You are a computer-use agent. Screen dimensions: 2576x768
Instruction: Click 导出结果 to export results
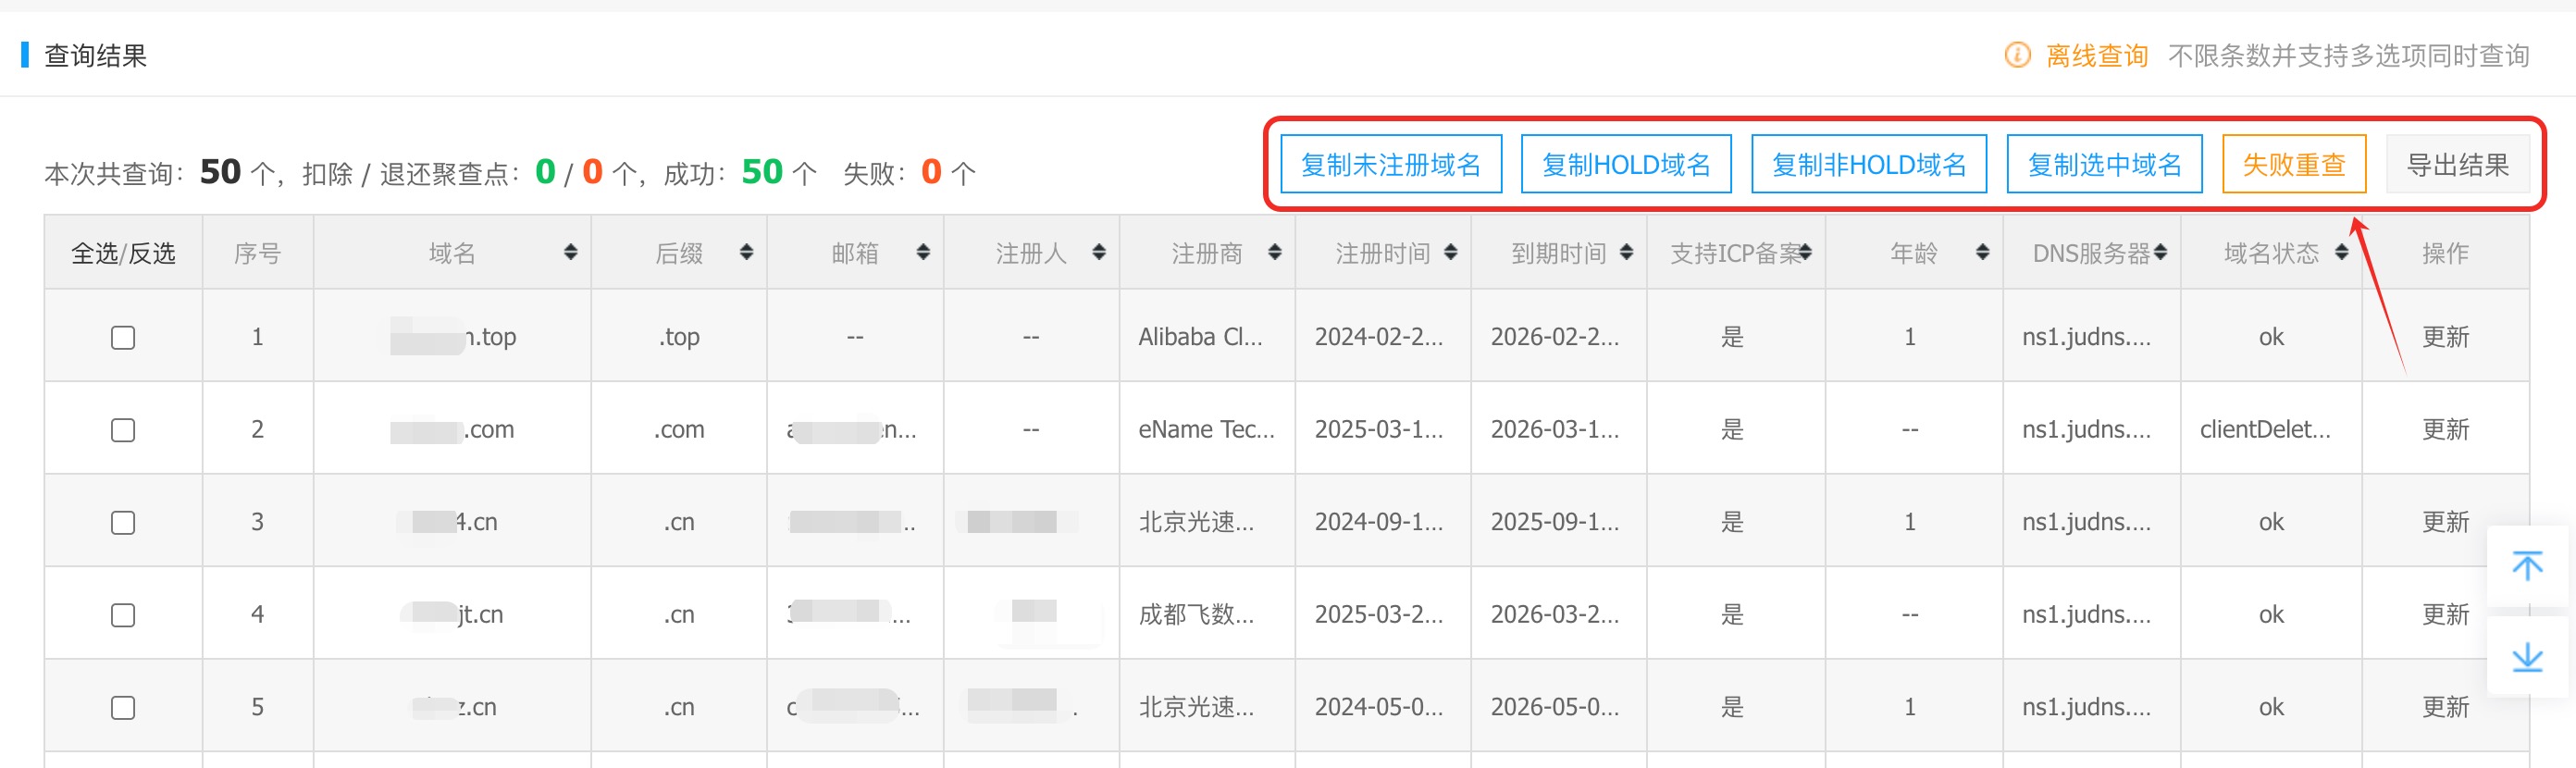point(2457,164)
